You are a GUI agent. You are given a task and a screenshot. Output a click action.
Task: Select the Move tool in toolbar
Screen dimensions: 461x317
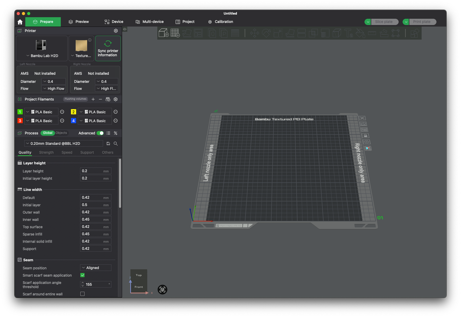(255, 33)
